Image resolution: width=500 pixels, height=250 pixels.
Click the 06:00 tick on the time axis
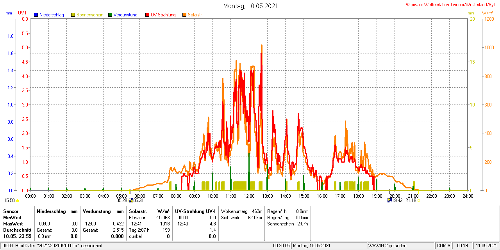(139, 196)
